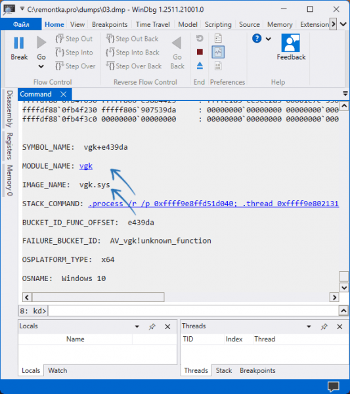Screen dimensions: 350x394
Task: Open the Memory ribbon tab
Action: [280, 24]
